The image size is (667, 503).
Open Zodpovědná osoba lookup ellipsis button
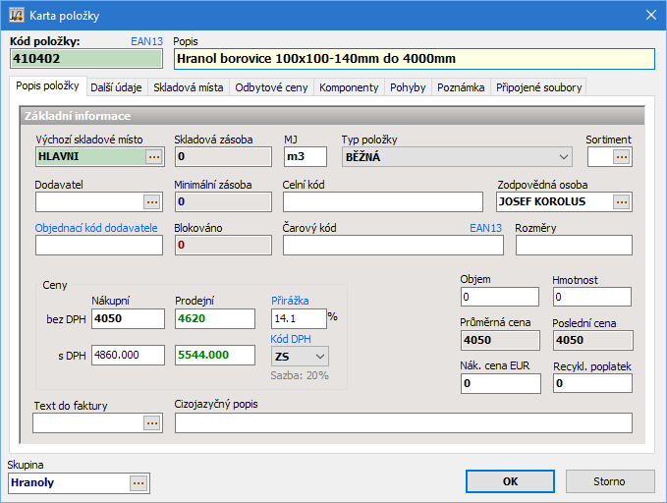[622, 201]
